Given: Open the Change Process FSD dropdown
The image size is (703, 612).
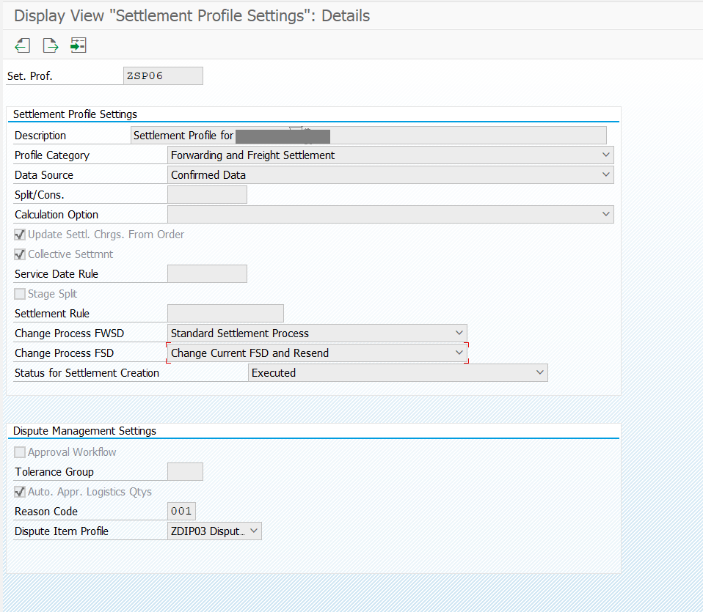Looking at the screenshot, I should [x=459, y=353].
